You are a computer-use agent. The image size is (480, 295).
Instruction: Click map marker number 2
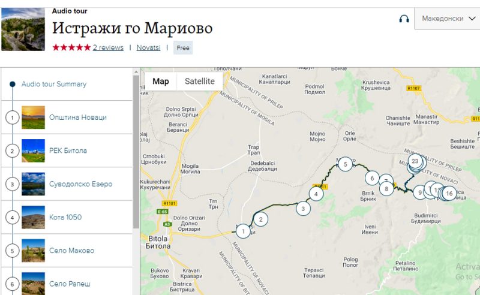(x=260, y=219)
